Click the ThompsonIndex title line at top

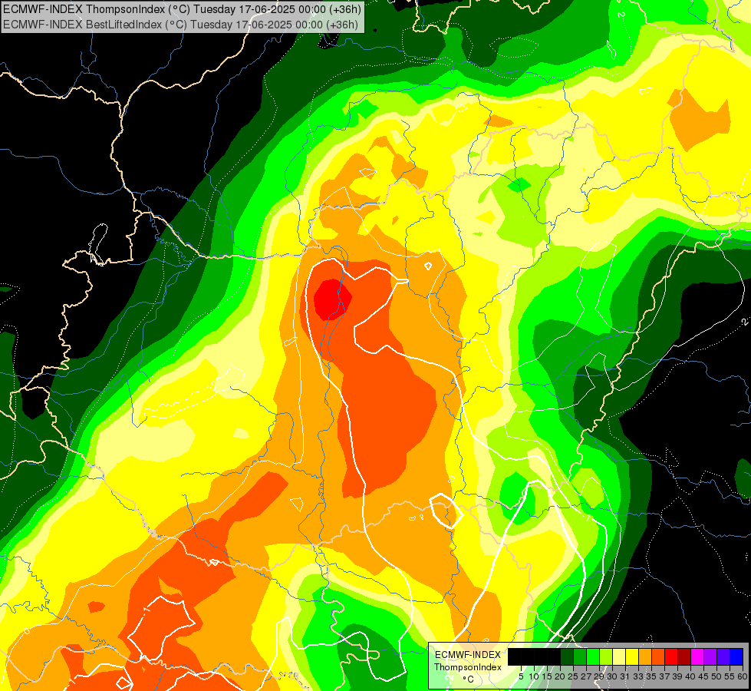point(182,8)
